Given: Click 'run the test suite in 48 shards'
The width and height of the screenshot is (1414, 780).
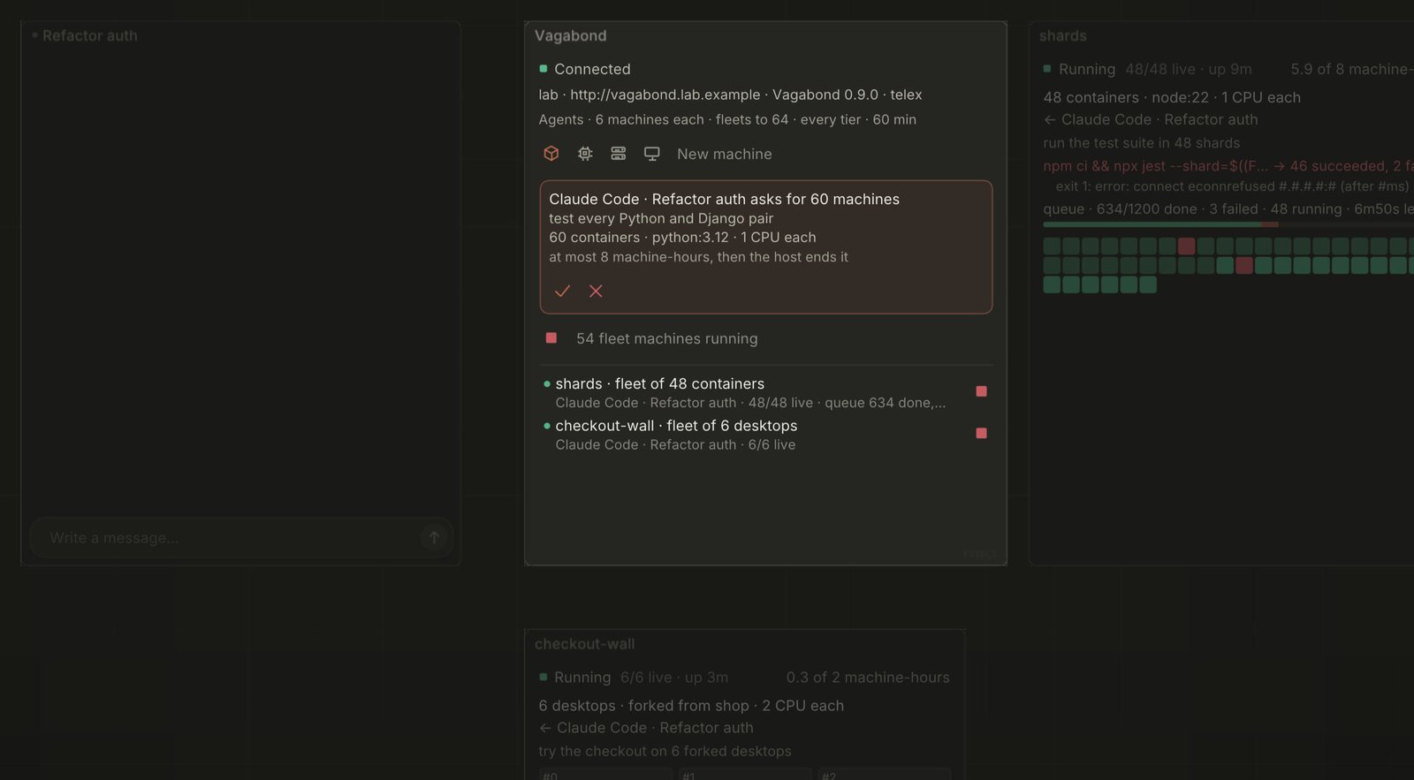Looking at the screenshot, I should coord(1142,143).
